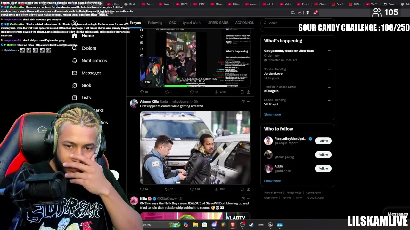This screenshot has height=230, width=410.
Task: Ask Grok about Adamn Killa's post
Action: tap(243, 102)
